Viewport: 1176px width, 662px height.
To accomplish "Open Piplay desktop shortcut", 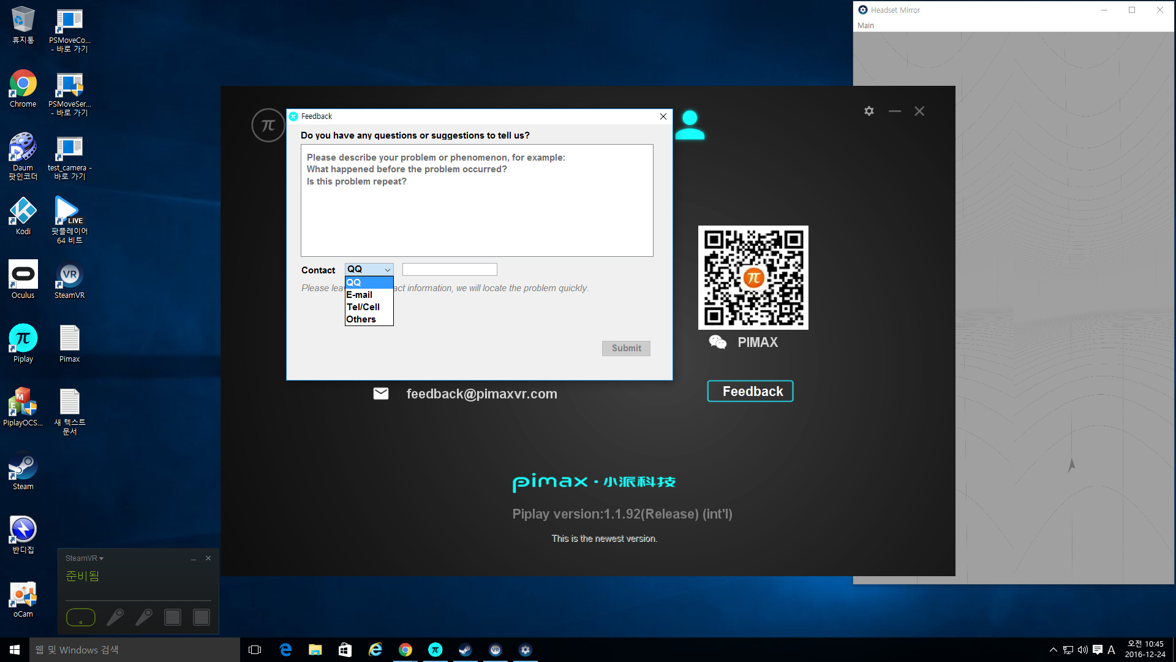I will [23, 344].
